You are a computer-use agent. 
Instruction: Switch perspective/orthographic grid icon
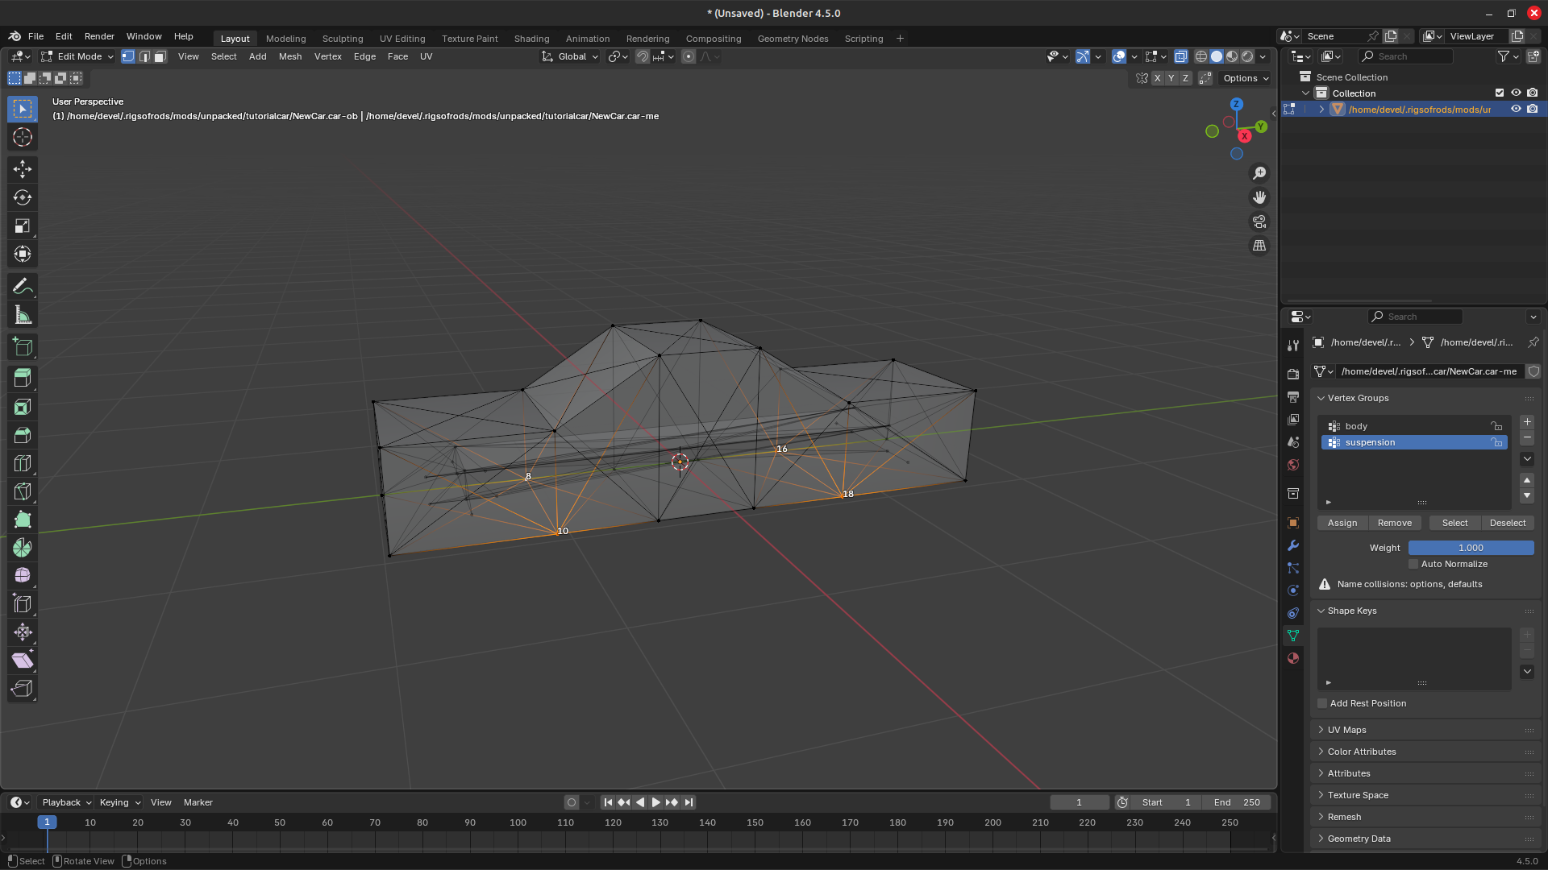pos(1259,246)
